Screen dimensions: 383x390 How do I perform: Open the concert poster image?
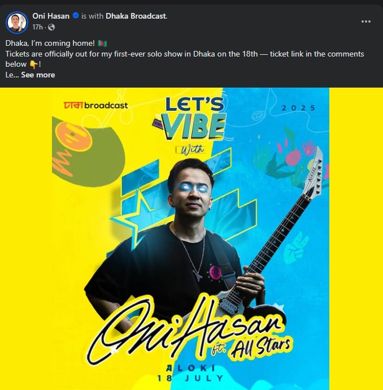191,239
